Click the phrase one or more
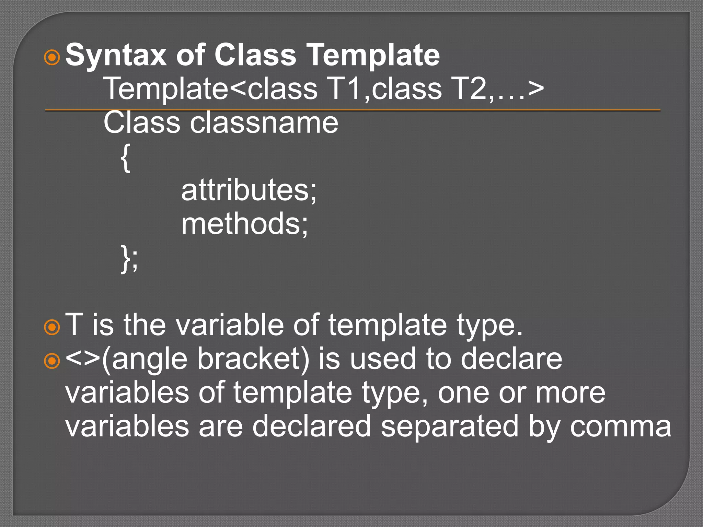Screen dimensions: 703x527 [x=521, y=393]
